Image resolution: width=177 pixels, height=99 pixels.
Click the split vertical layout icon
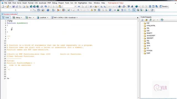point(153,7)
